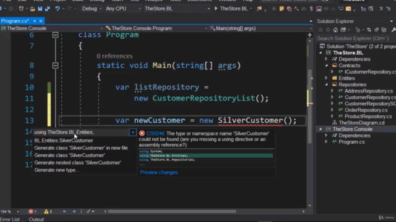Click the New Project toolbar icon
396x222 pixels.
(x=21, y=9)
